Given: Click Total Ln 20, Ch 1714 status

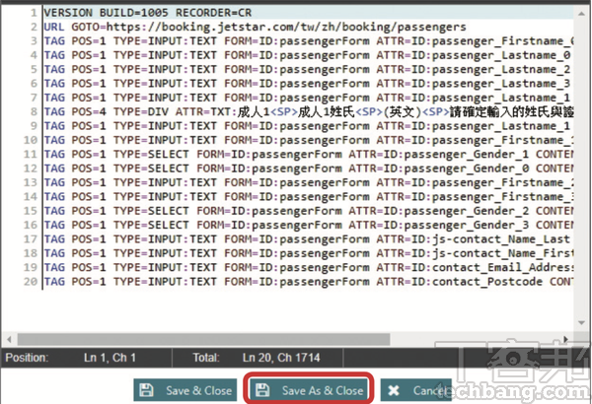Looking at the screenshot, I should (x=257, y=358).
